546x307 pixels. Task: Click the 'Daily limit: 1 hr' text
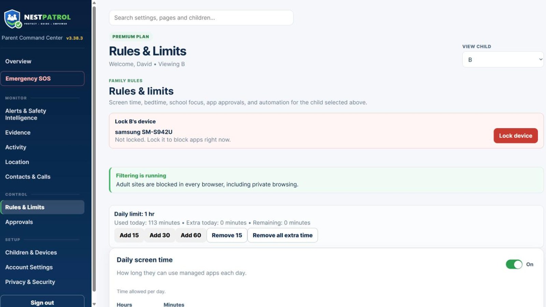134,214
